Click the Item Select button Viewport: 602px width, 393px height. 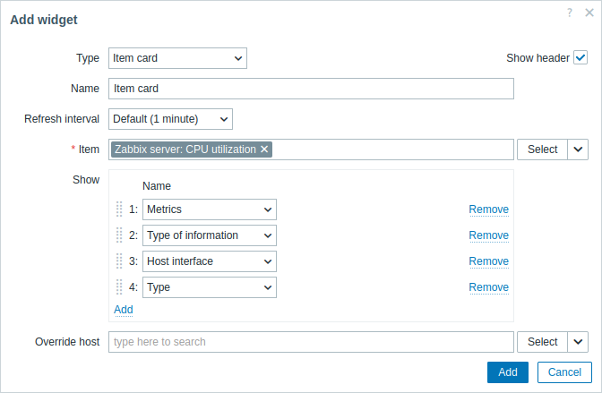[x=542, y=150]
